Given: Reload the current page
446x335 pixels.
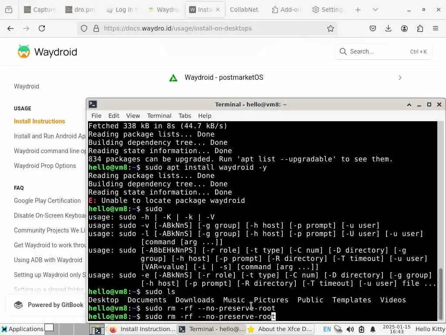Looking at the screenshot, I should point(42,28).
